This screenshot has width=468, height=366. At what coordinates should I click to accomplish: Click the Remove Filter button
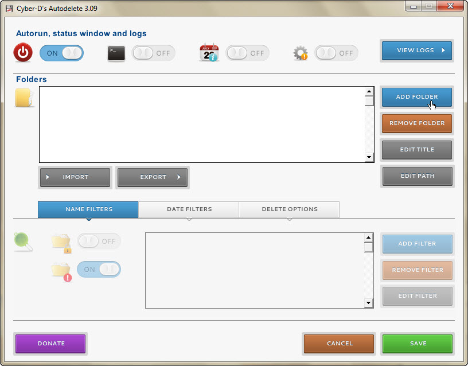[418, 270]
